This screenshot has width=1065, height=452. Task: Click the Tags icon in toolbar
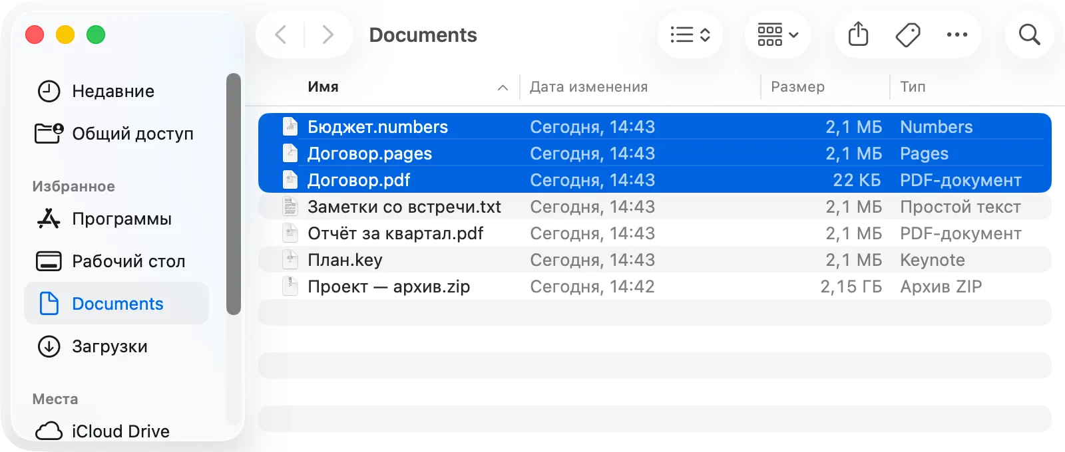(x=908, y=35)
